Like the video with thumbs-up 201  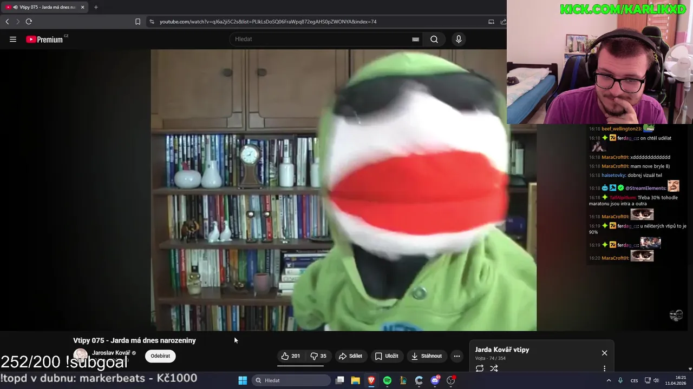tap(290, 356)
